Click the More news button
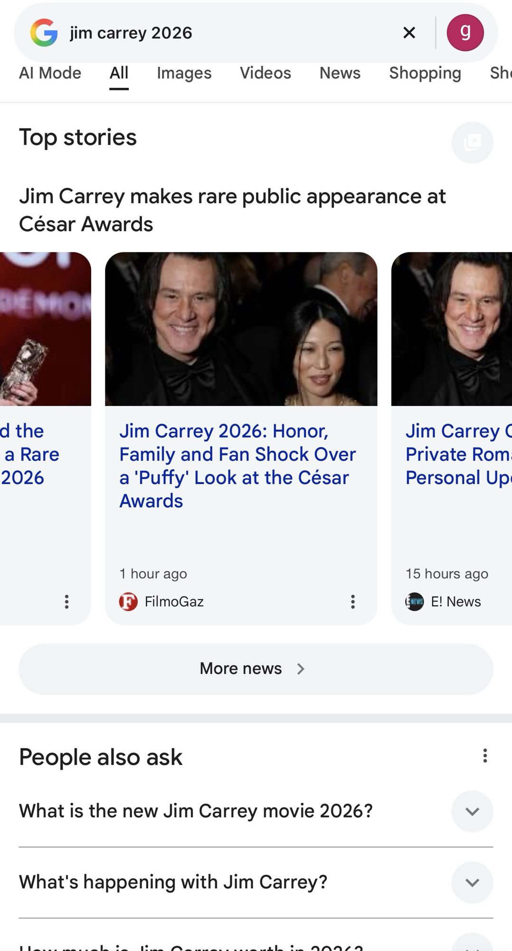The image size is (512, 951). pyautogui.click(x=256, y=669)
